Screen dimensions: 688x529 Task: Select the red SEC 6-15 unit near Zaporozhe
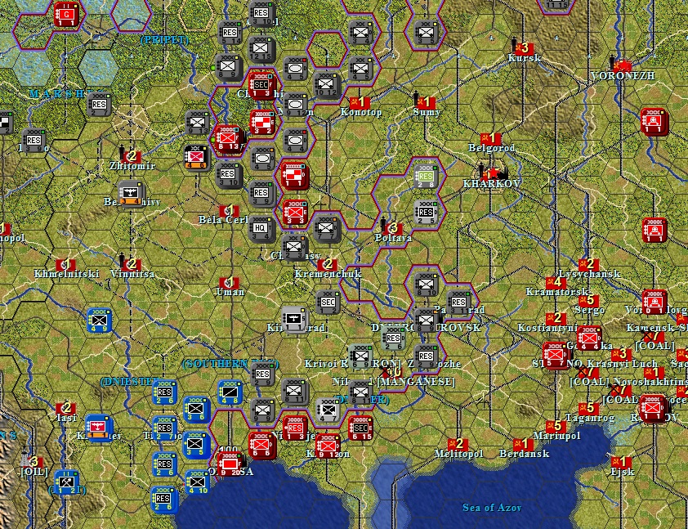[361, 427]
